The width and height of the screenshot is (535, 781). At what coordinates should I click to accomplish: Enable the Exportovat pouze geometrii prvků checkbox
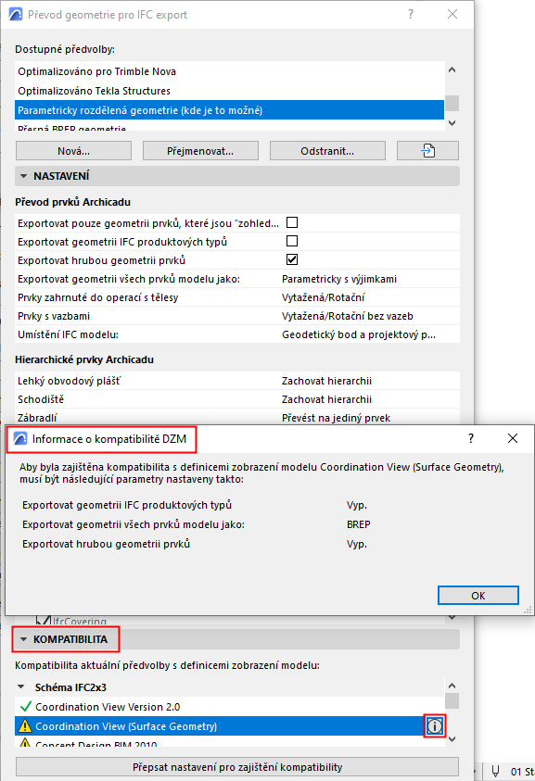(292, 222)
